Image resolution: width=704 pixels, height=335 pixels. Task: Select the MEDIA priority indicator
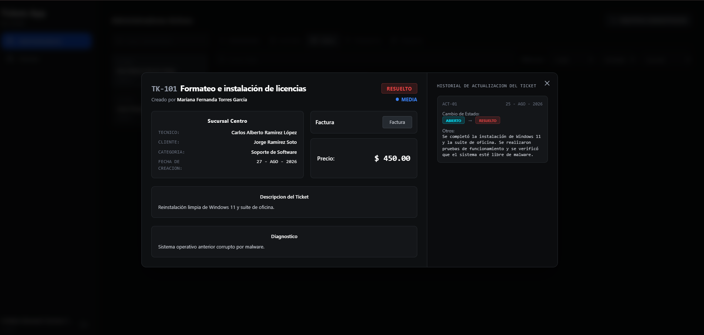(x=406, y=99)
